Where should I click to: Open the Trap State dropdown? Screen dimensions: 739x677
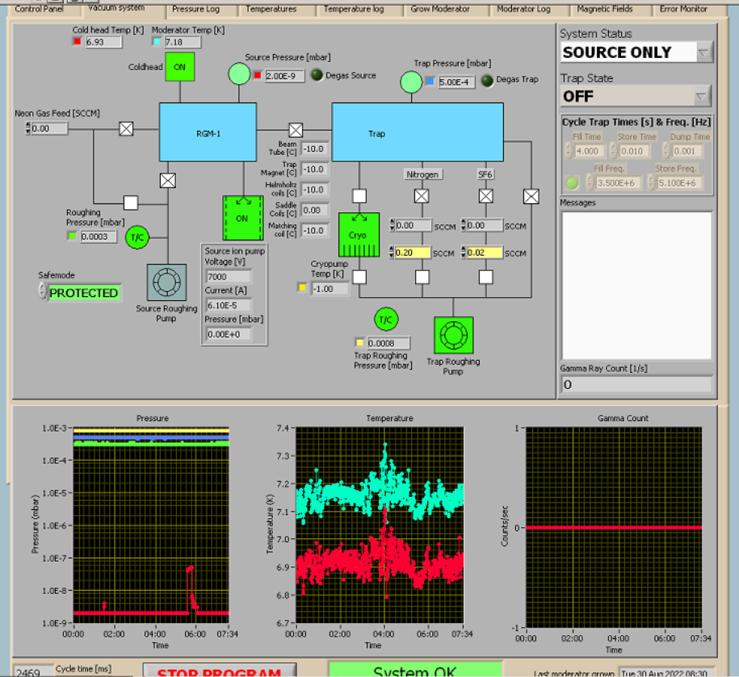(x=703, y=96)
